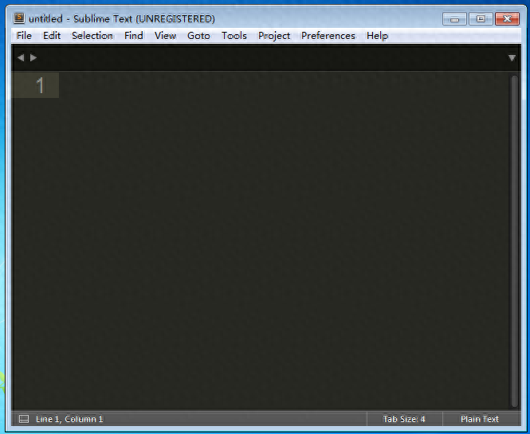Minimize the Sublime Text window
The width and height of the screenshot is (530, 434).
click(454, 19)
